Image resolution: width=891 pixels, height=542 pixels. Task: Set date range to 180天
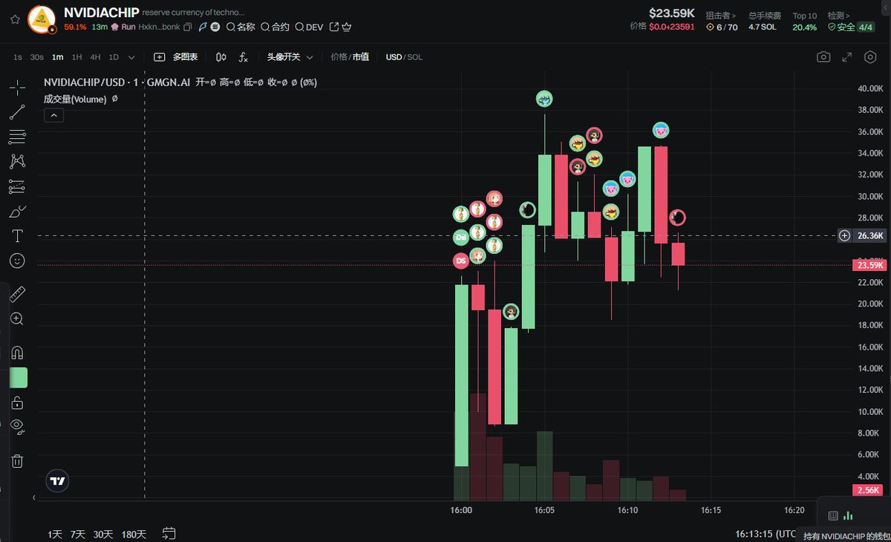pos(134,534)
